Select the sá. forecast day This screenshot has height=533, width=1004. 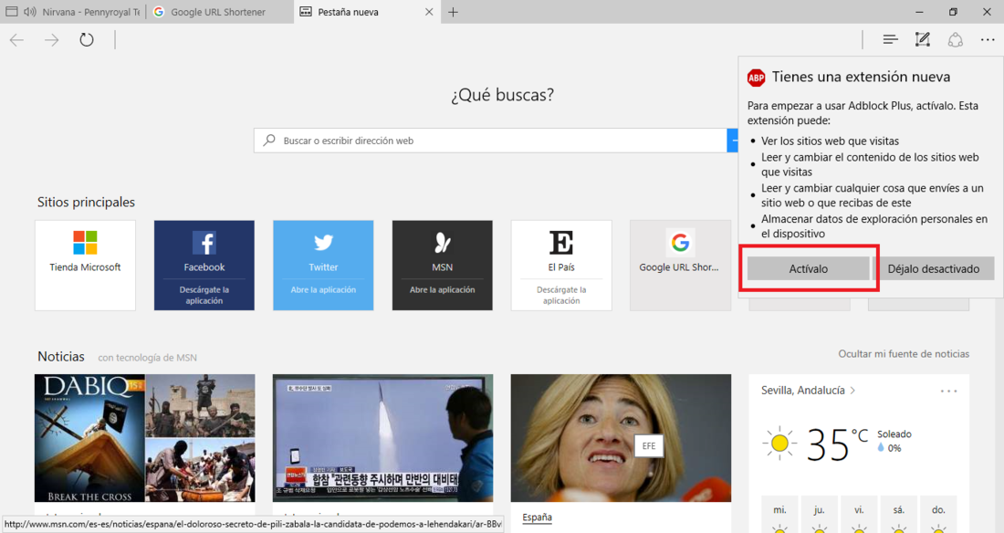[x=898, y=514]
